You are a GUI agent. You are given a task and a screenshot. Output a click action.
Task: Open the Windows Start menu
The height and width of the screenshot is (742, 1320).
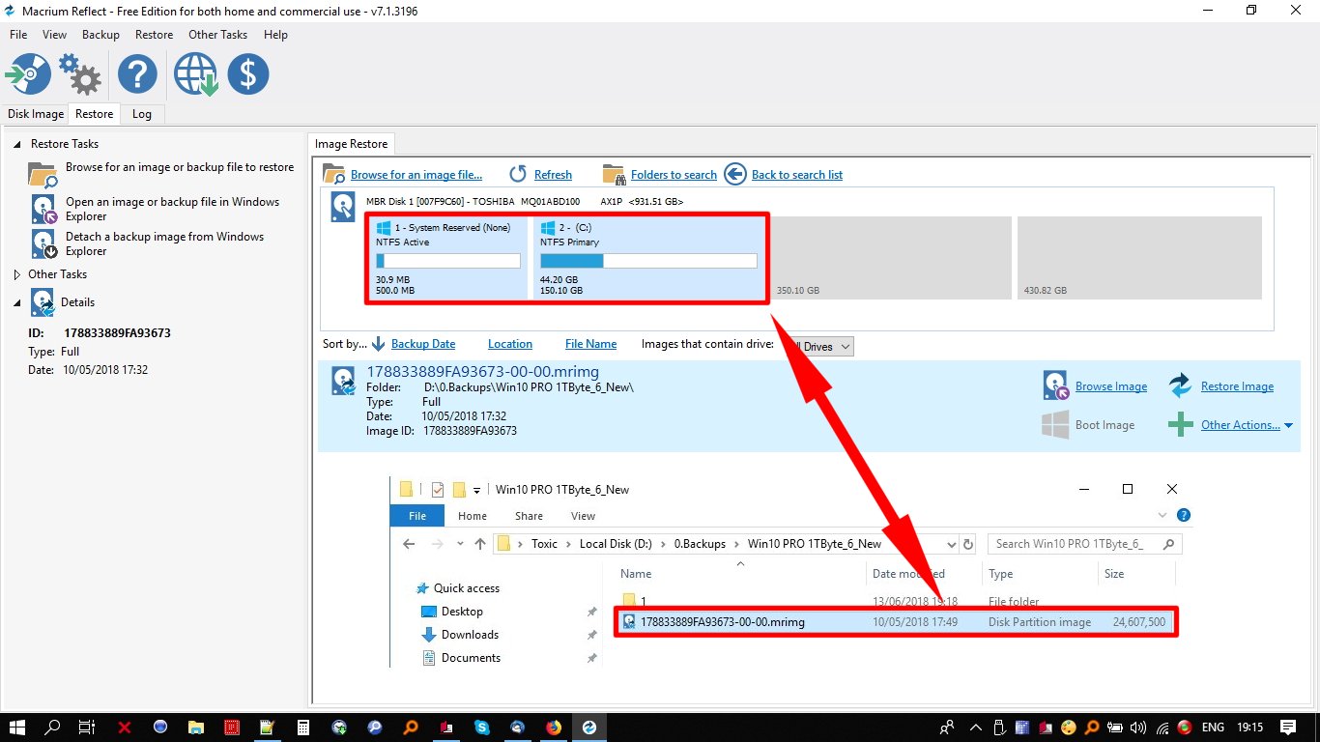(x=18, y=728)
